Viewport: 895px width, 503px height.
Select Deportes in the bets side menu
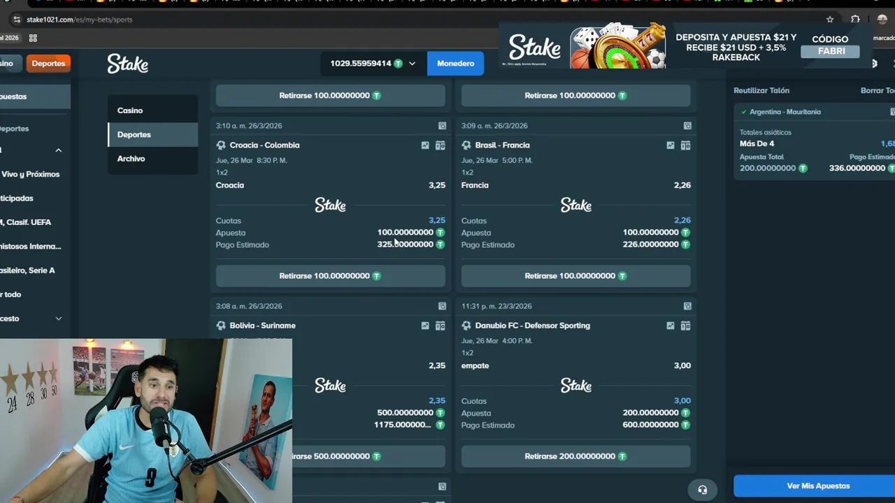click(x=152, y=135)
